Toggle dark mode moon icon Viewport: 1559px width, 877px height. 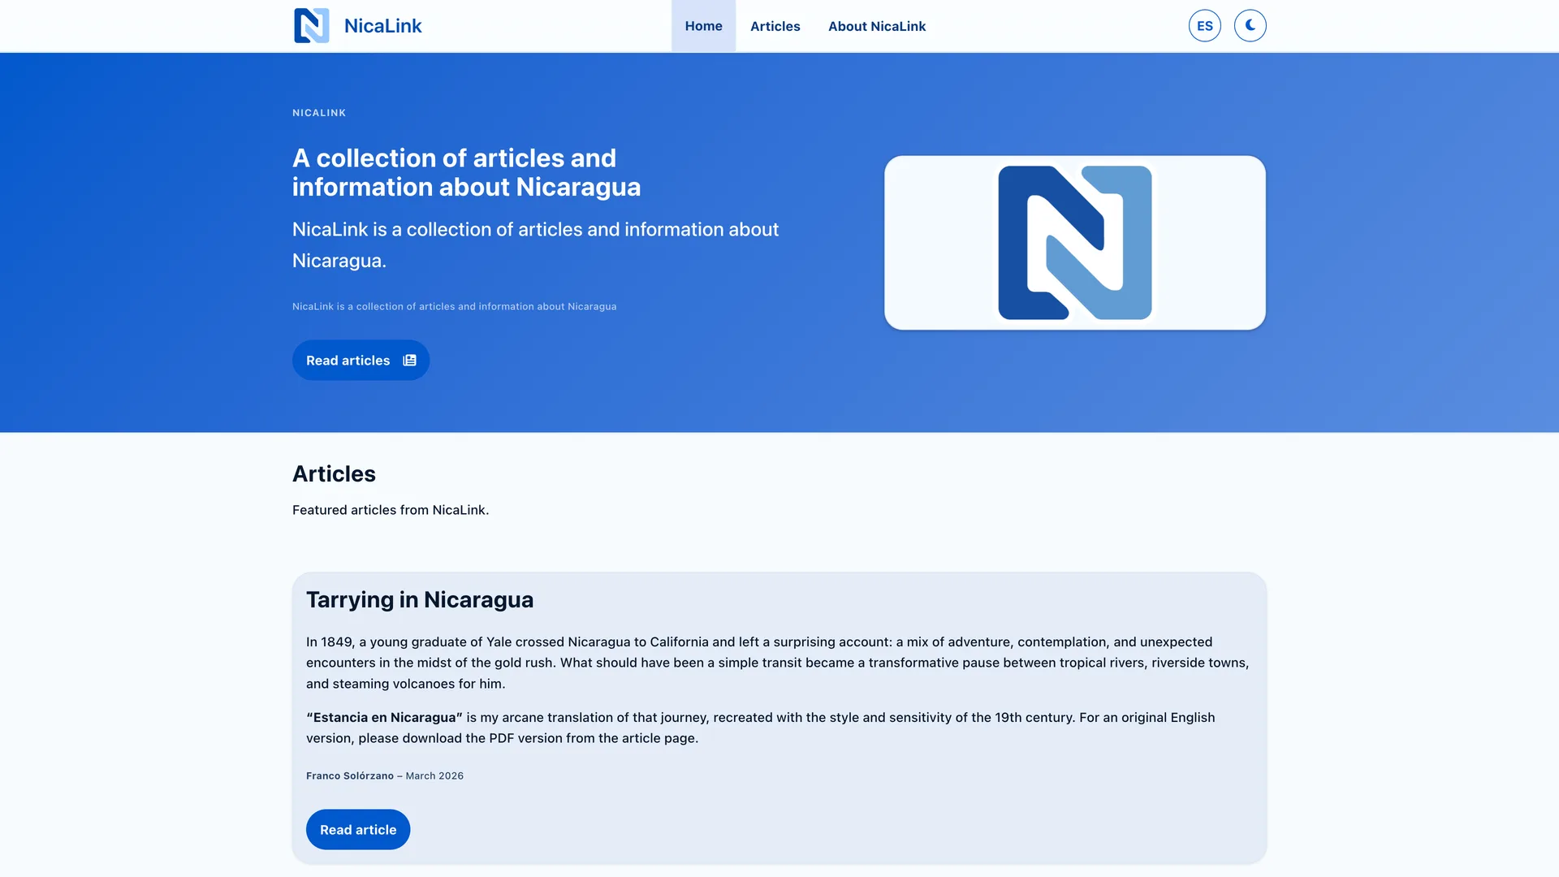(1250, 26)
